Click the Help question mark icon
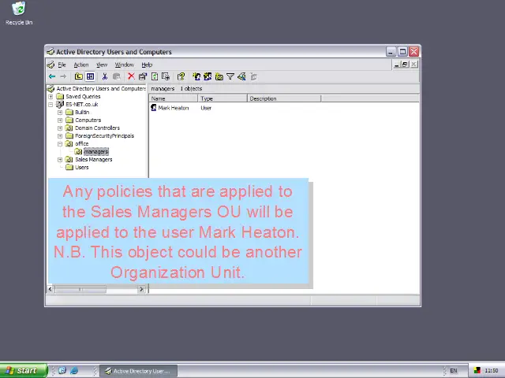The image size is (505, 378). tap(181, 76)
